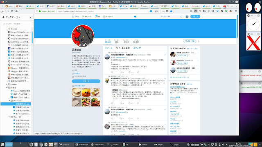This screenshot has width=262, height=147.
Task: Click the ツイート button under profile bio
Action: click(x=86, y=81)
